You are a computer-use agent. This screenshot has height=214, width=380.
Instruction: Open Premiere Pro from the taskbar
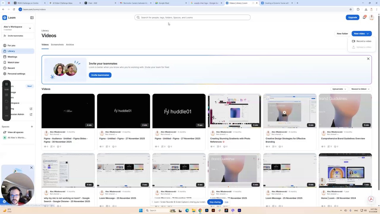point(239,210)
